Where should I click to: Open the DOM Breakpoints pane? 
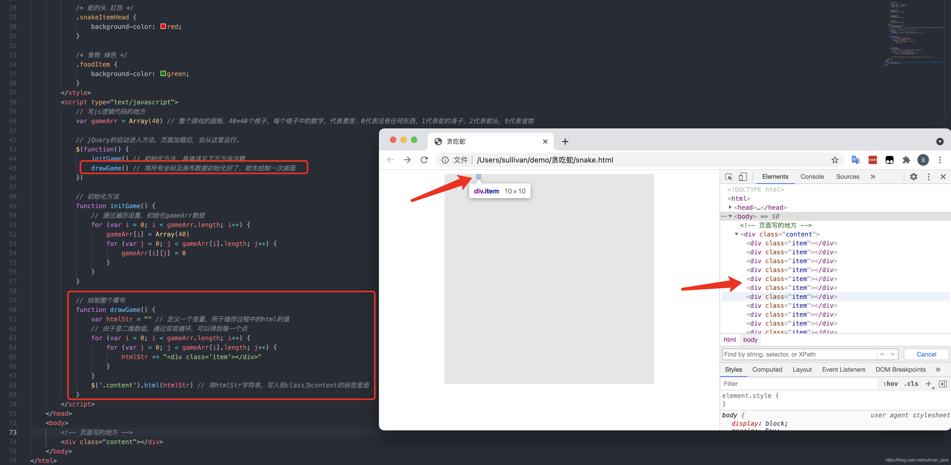click(x=900, y=370)
